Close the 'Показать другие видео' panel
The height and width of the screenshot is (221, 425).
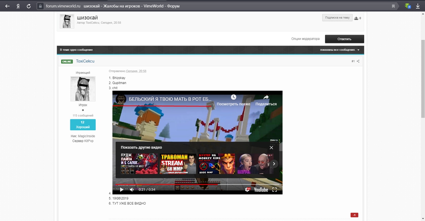click(x=271, y=148)
